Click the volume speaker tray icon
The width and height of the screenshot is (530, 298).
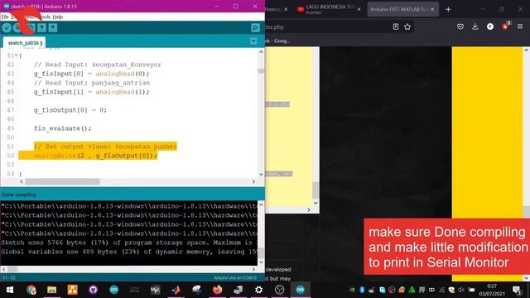point(461,290)
